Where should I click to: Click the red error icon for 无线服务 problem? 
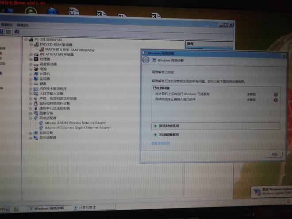(276, 95)
